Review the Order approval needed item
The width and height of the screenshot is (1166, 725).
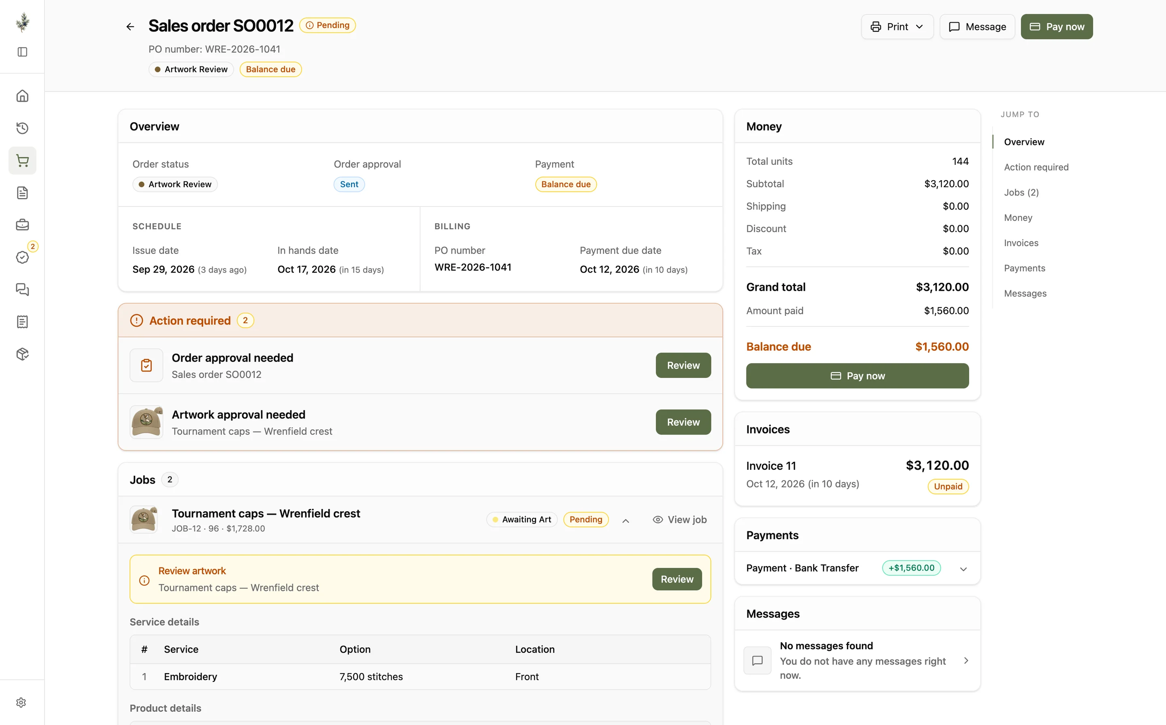click(683, 365)
